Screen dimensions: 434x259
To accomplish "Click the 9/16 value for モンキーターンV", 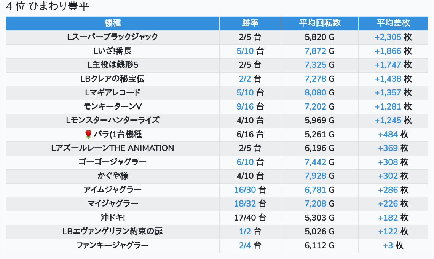I will (x=245, y=106).
